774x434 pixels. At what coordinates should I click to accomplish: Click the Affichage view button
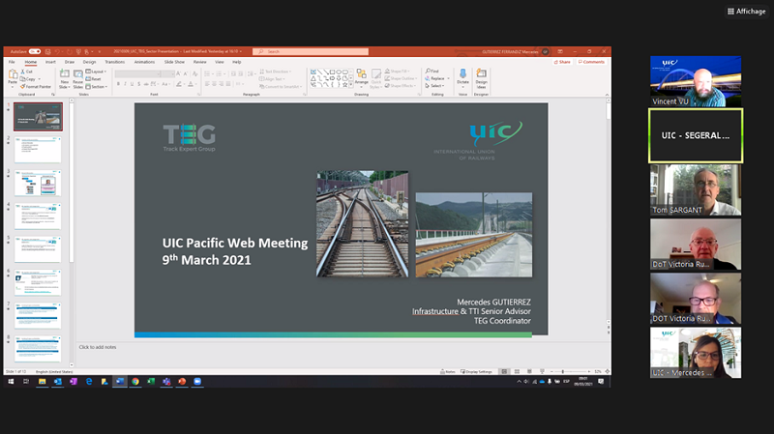[x=746, y=12]
